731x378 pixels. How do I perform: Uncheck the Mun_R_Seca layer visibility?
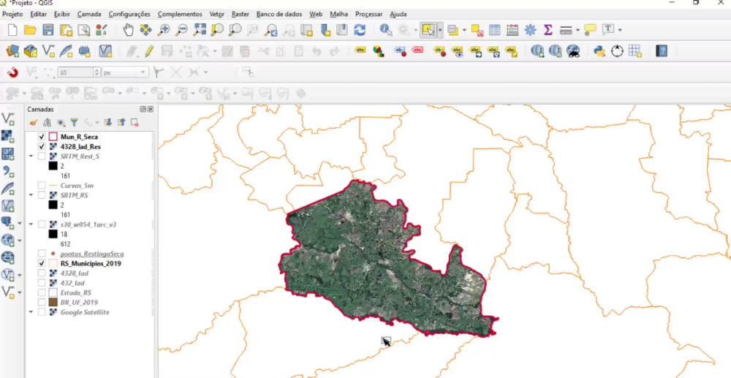pyautogui.click(x=42, y=137)
